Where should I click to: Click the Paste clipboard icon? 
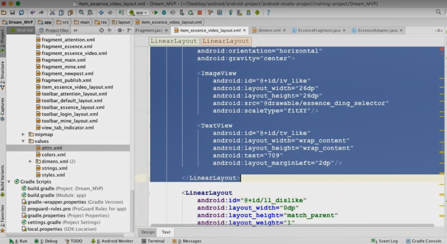(70, 13)
